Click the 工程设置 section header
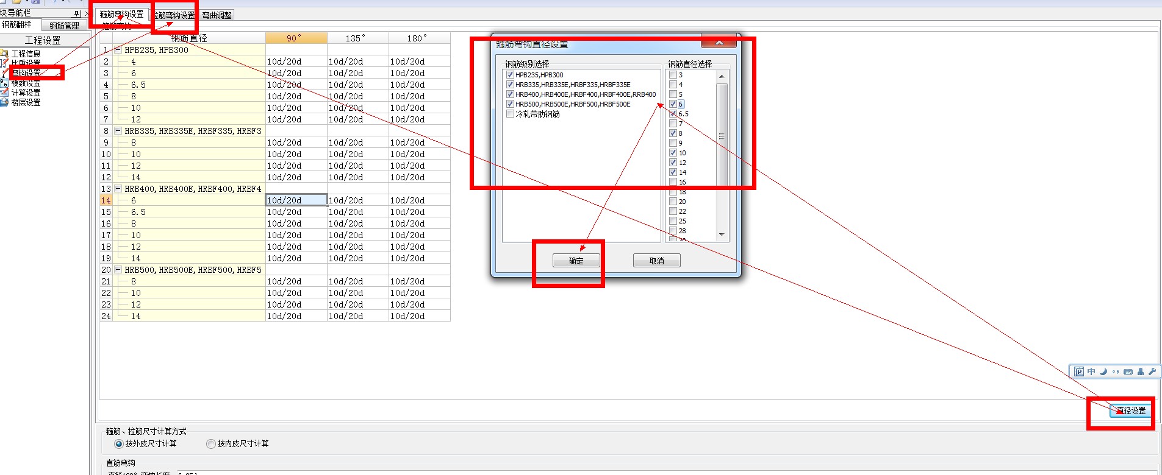Screen dimensions: 1162x475 click(44, 40)
